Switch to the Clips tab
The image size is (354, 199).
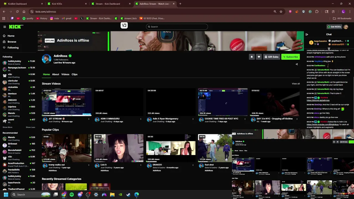tap(74, 74)
